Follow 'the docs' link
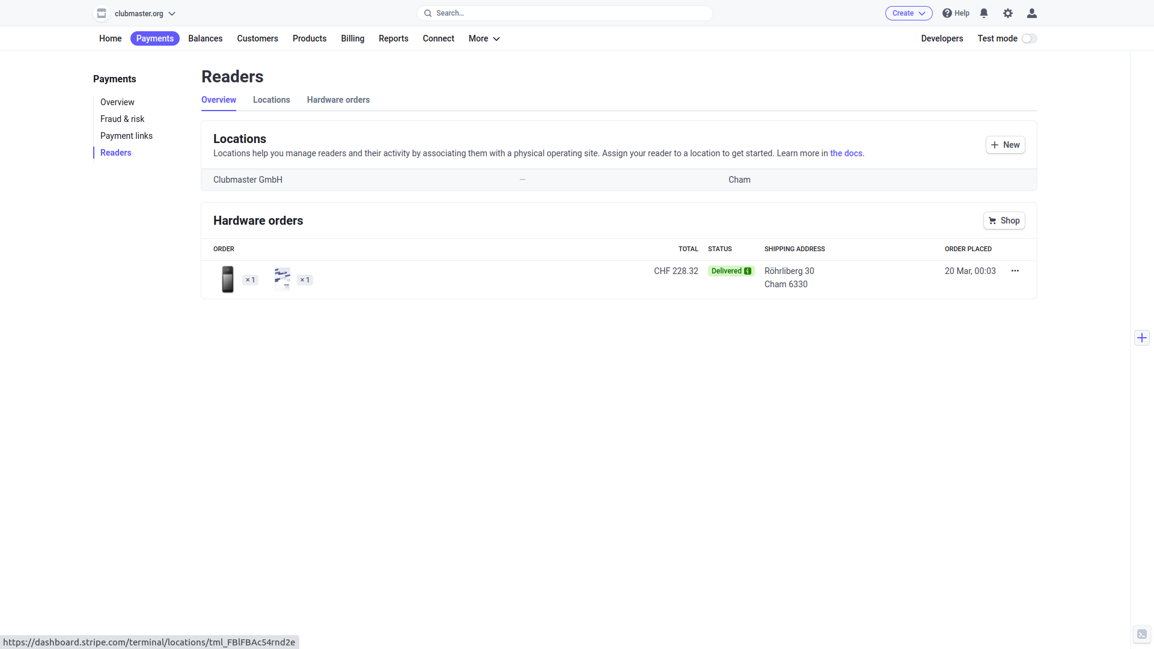This screenshot has width=1154, height=649. (x=846, y=153)
